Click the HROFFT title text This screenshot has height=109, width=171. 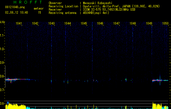28,2
